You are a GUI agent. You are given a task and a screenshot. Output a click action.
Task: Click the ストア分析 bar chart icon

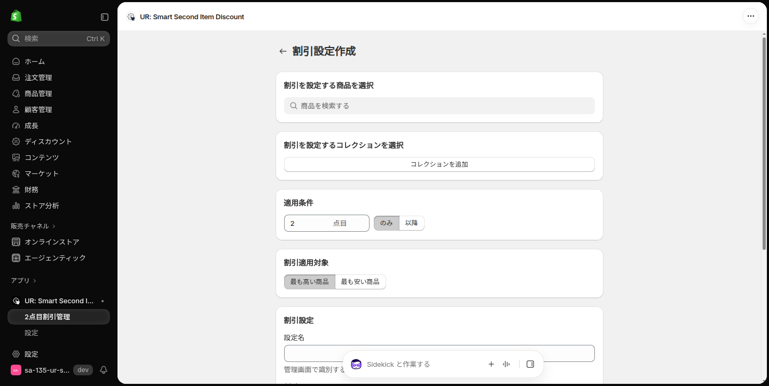pyautogui.click(x=16, y=206)
